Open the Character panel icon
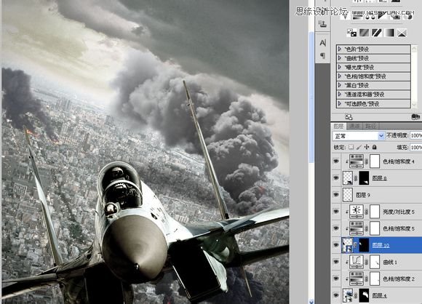Image resolution: width=422 pixels, height=304 pixels. coord(323,43)
